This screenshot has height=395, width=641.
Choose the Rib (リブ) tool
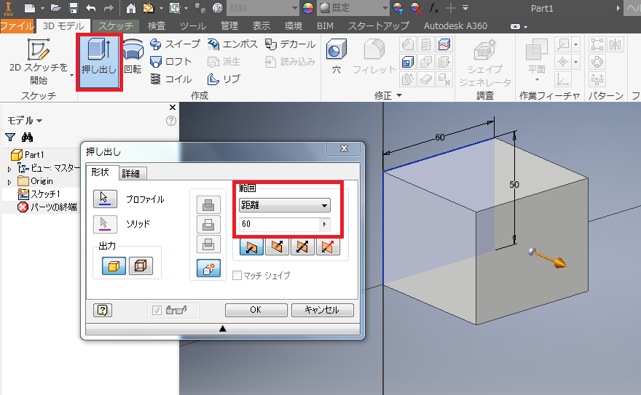[224, 79]
